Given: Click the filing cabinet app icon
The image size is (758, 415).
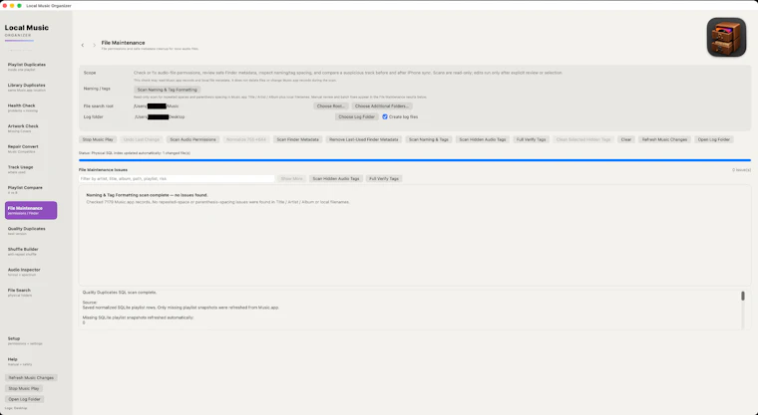Looking at the screenshot, I should tap(726, 37).
